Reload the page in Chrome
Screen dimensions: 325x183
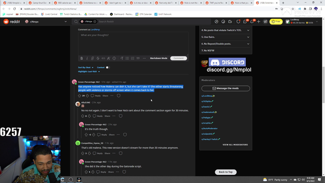click(15, 9)
